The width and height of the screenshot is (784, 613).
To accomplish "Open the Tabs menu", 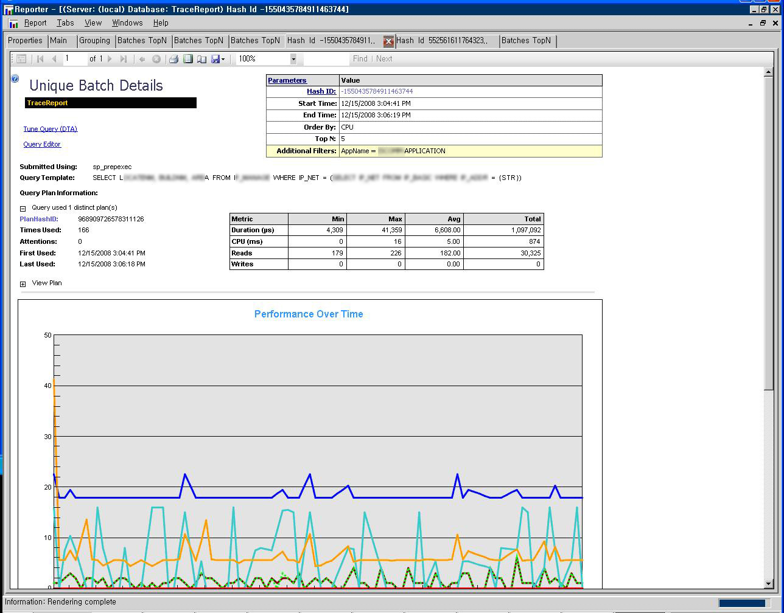I will click(65, 23).
